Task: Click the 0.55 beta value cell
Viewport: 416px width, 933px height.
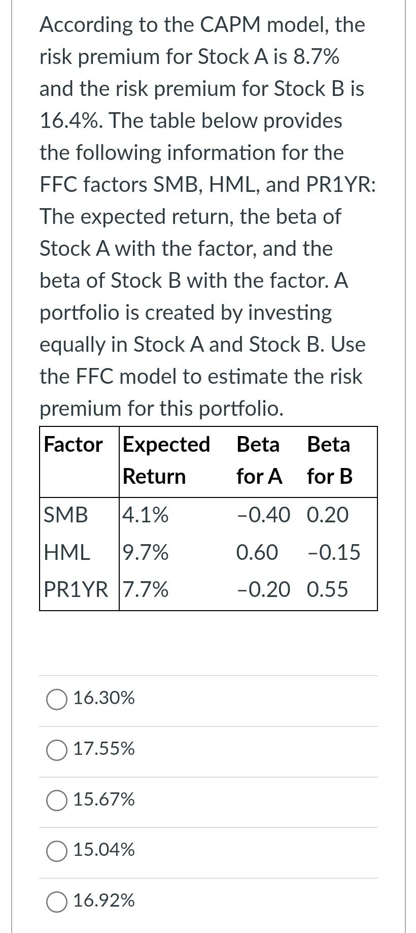Action: (x=328, y=590)
